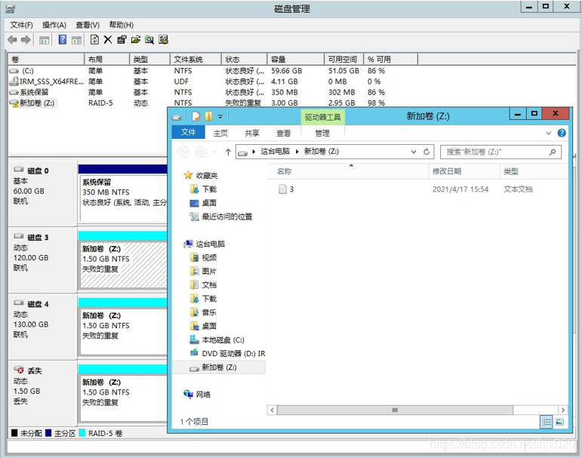This screenshot has height=458, width=582.
Task: Open the recent locations dropdown arrow
Action: (x=214, y=152)
